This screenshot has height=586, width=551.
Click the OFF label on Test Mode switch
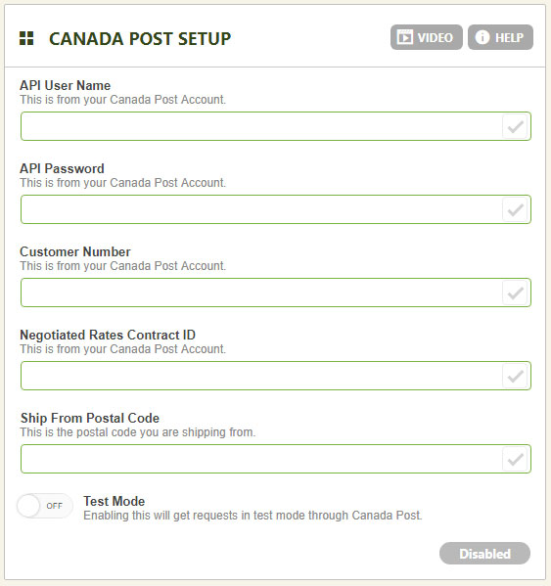[54, 506]
